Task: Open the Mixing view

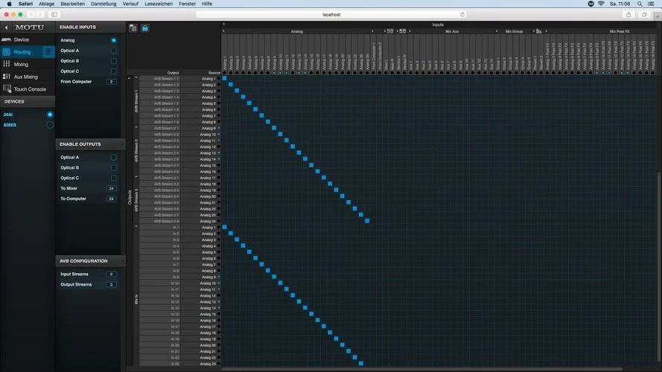Action: pos(21,64)
